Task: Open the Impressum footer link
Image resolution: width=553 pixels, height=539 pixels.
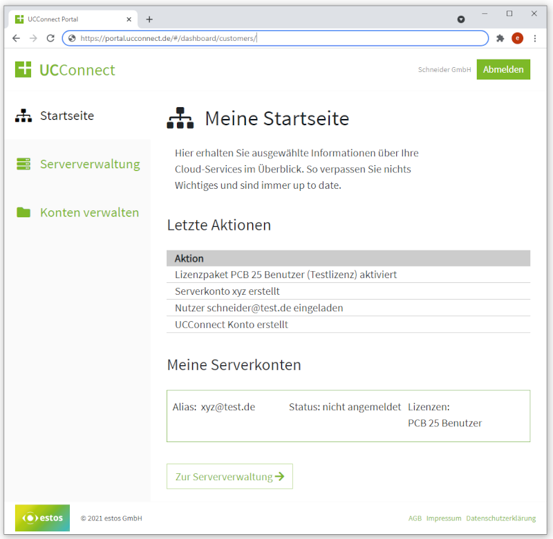Action: pyautogui.click(x=444, y=518)
